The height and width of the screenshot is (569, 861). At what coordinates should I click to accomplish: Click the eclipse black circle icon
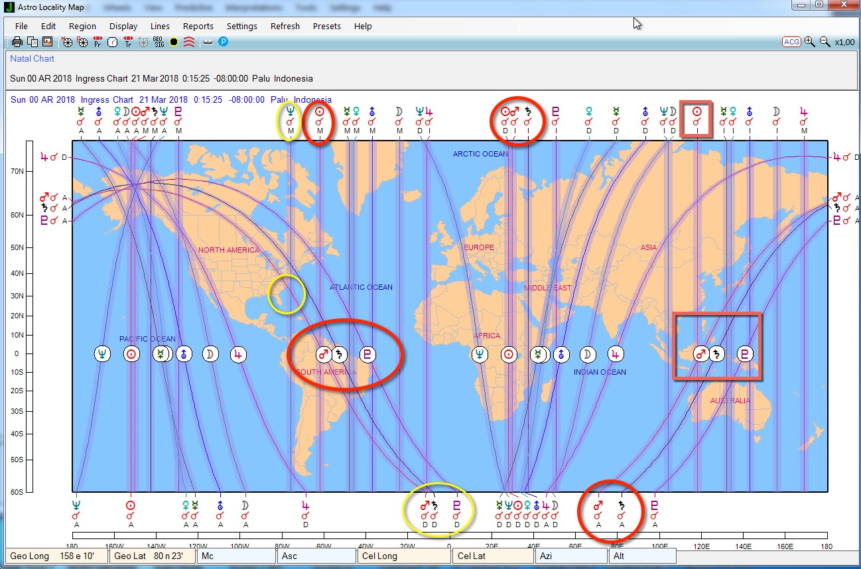[174, 42]
